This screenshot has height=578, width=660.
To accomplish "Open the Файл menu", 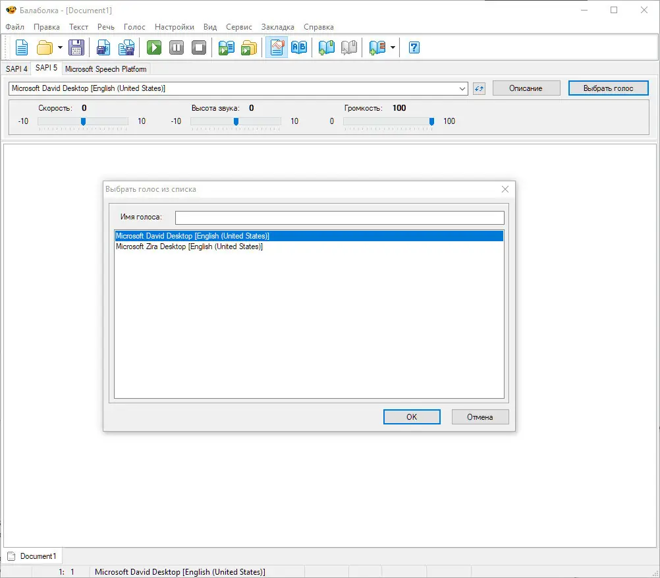I will point(14,27).
